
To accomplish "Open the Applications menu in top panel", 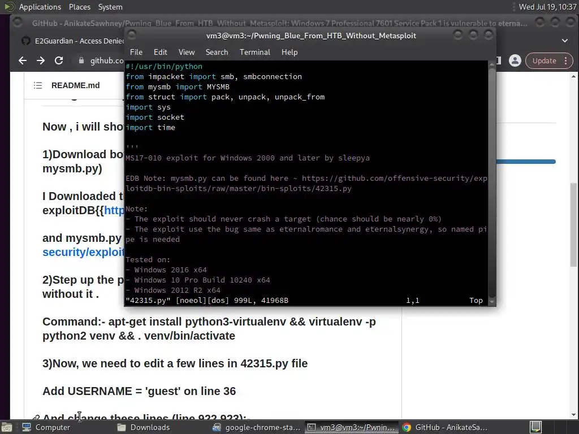I will [40, 7].
